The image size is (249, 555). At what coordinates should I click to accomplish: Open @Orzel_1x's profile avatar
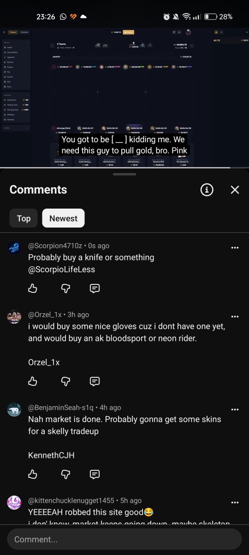(14, 317)
